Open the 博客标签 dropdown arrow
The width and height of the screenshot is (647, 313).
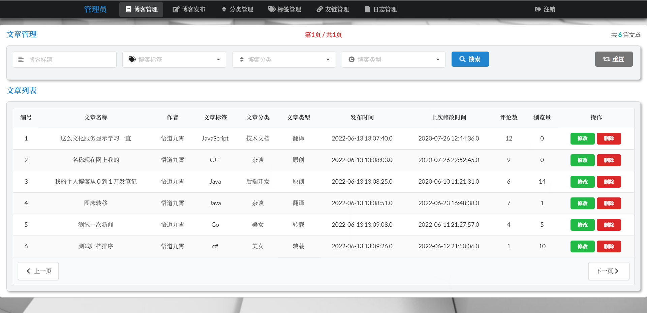click(x=218, y=60)
